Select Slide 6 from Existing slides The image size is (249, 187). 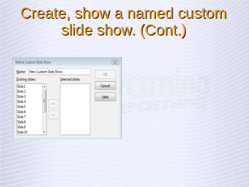[21, 112]
